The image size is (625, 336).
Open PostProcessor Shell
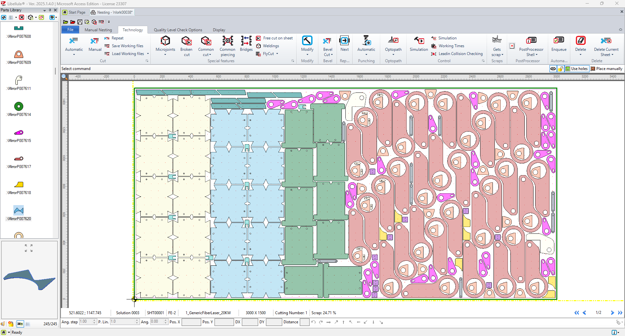coord(531,46)
